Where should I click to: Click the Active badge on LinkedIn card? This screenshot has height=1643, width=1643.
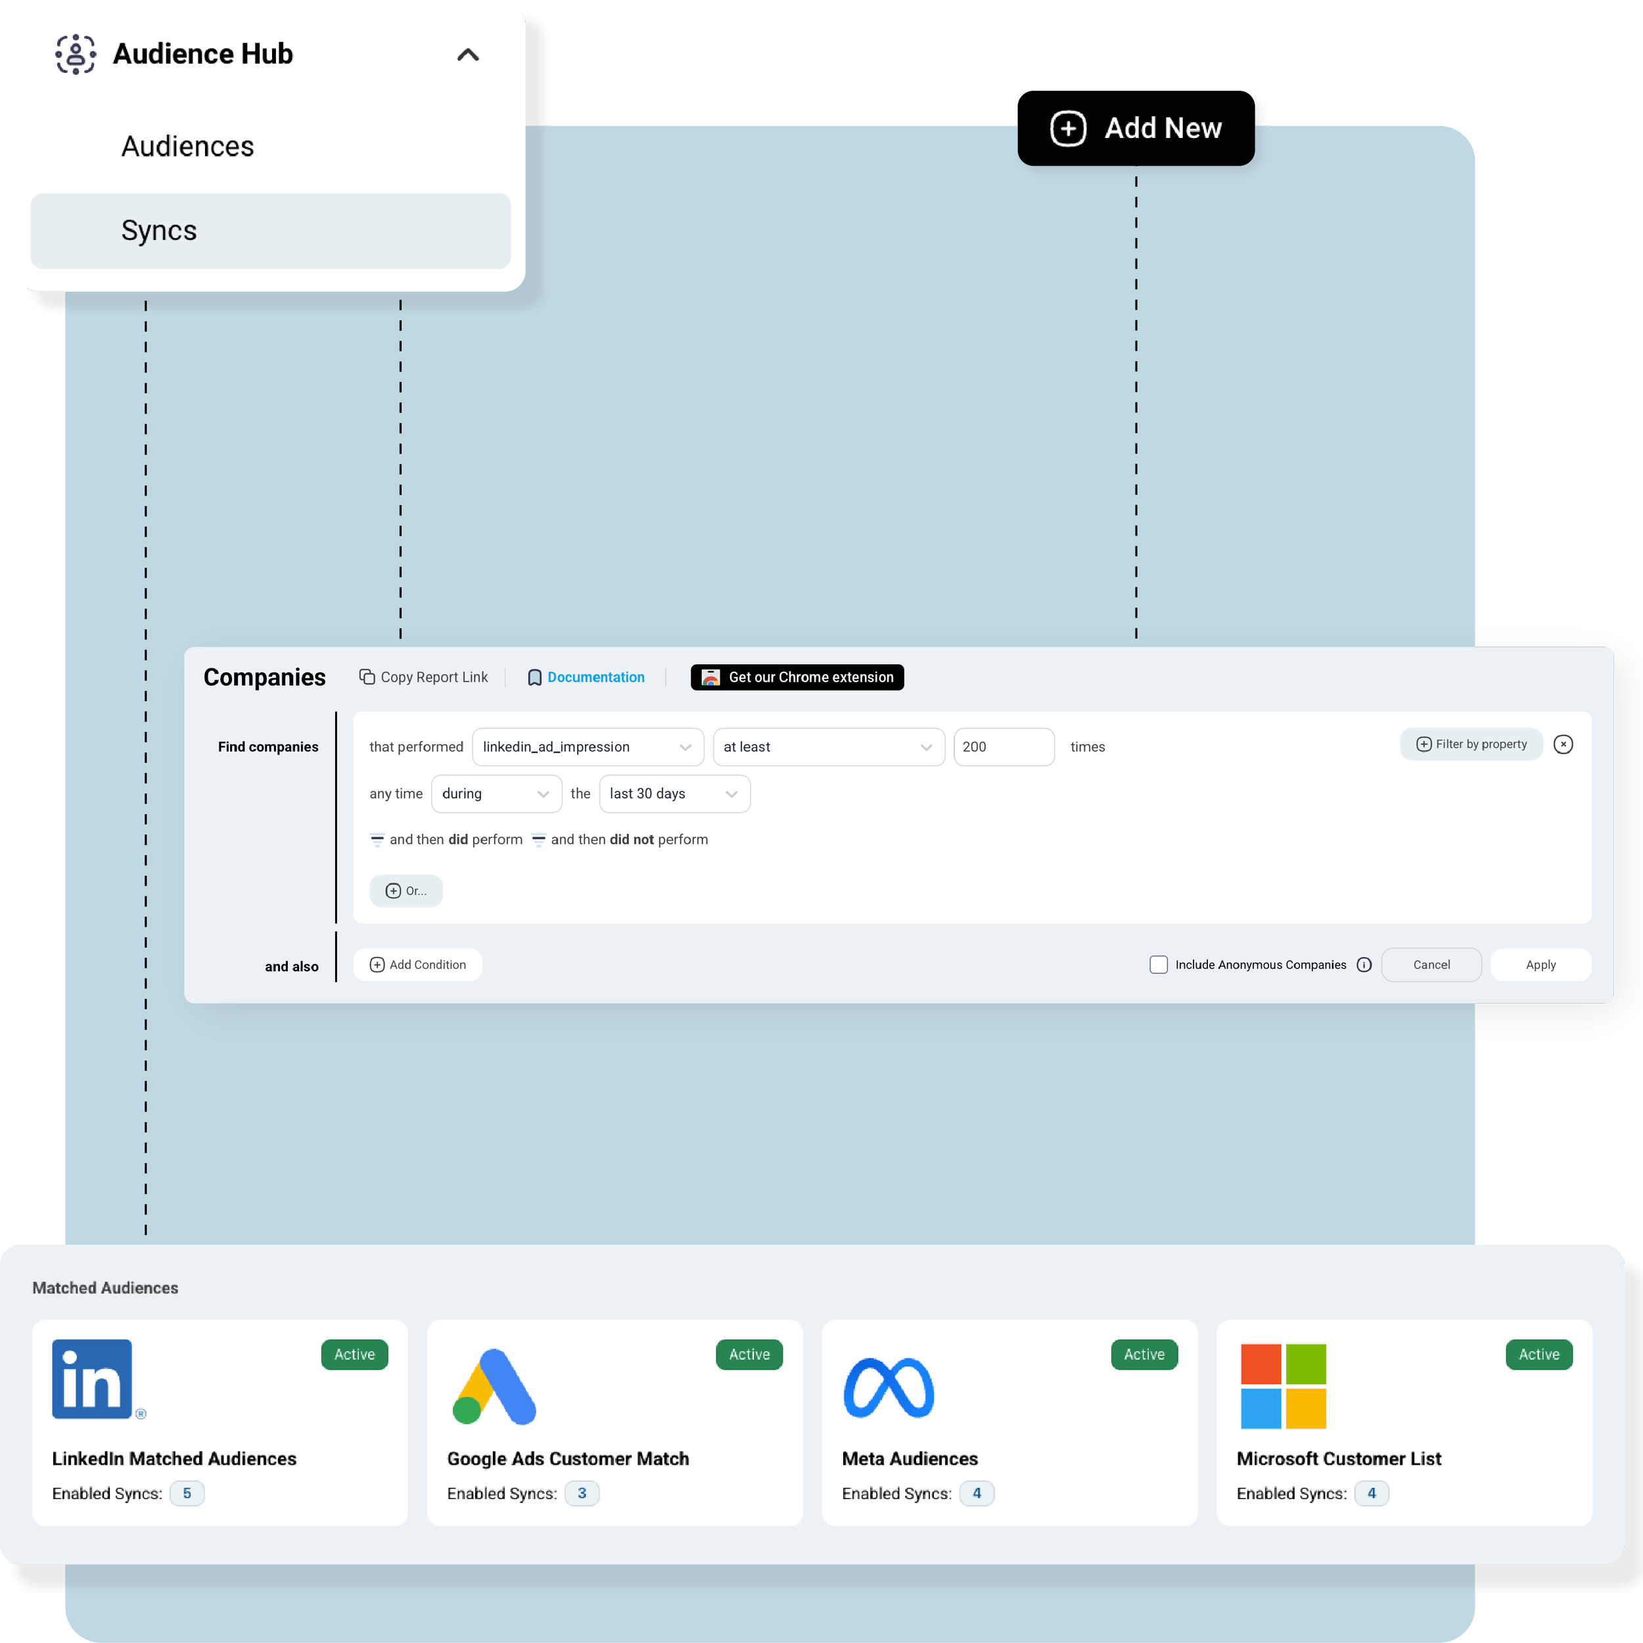pos(355,1354)
